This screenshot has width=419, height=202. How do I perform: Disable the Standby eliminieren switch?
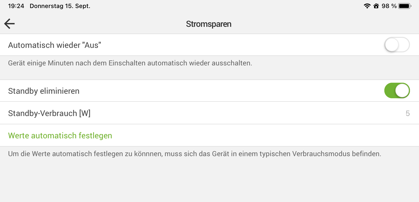tap(397, 90)
